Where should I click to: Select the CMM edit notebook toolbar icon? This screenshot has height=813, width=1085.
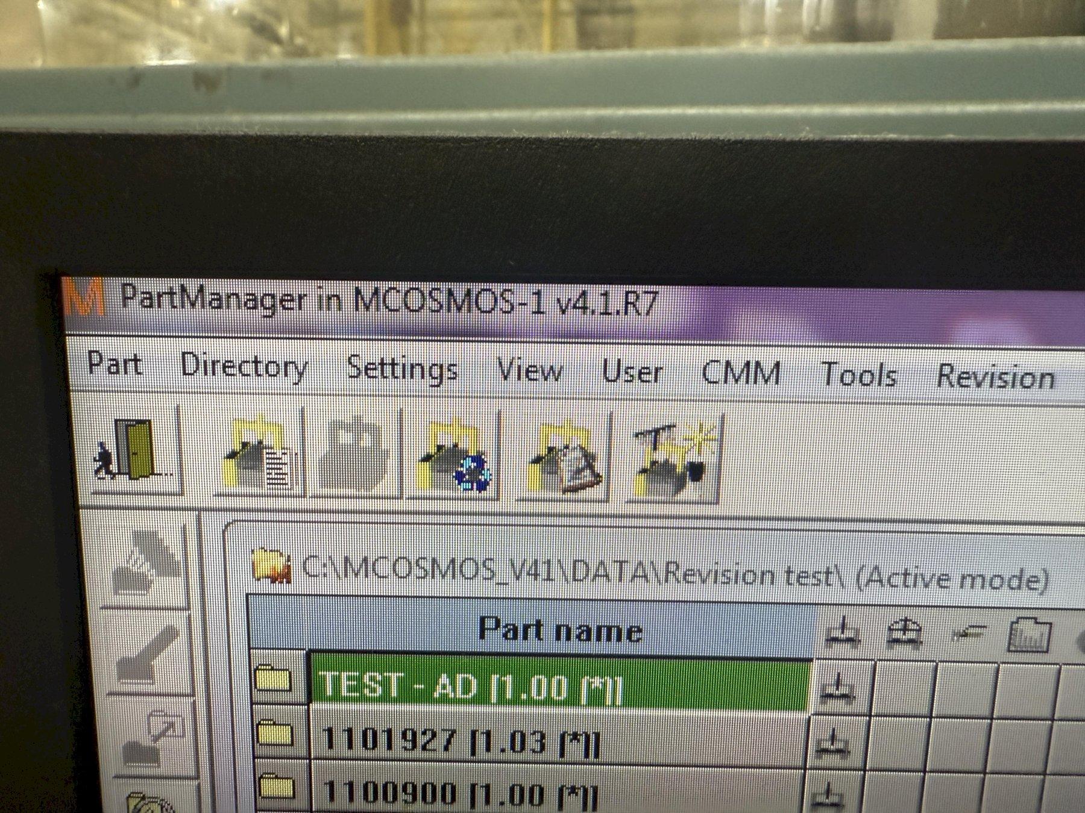coord(564,458)
